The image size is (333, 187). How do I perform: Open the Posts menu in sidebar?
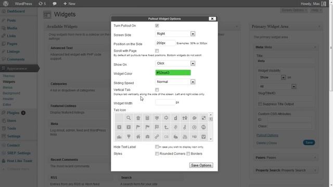pyautogui.click(x=11, y=20)
